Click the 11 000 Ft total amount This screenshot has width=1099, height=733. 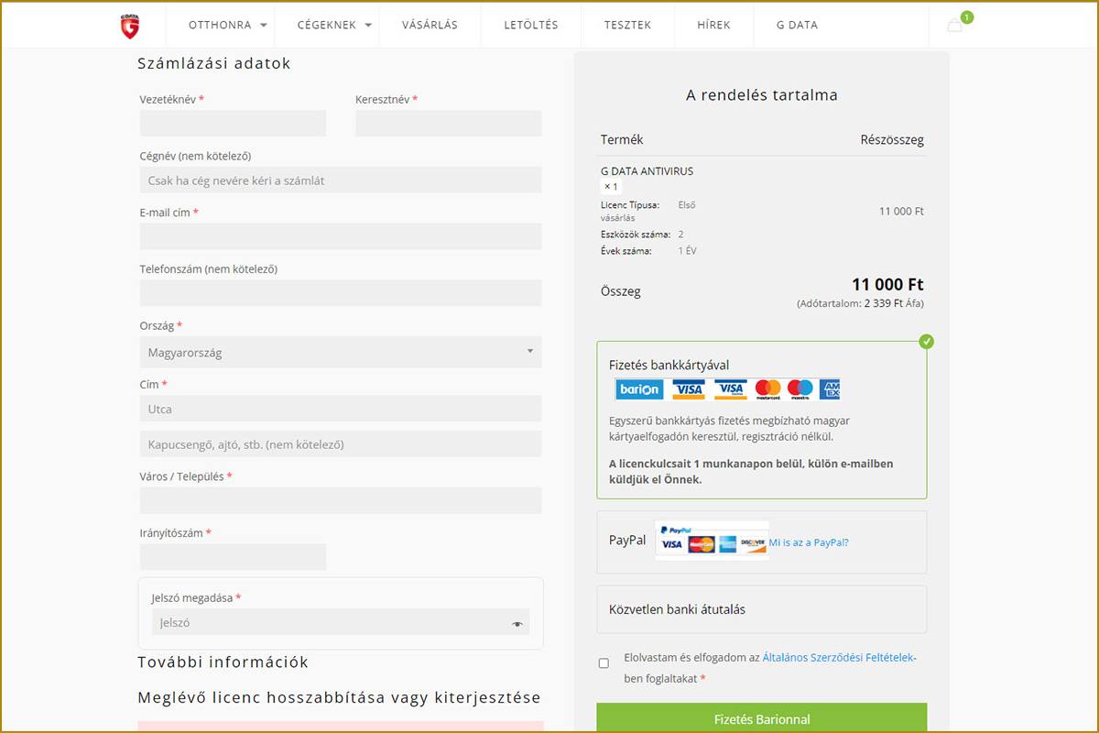(887, 284)
